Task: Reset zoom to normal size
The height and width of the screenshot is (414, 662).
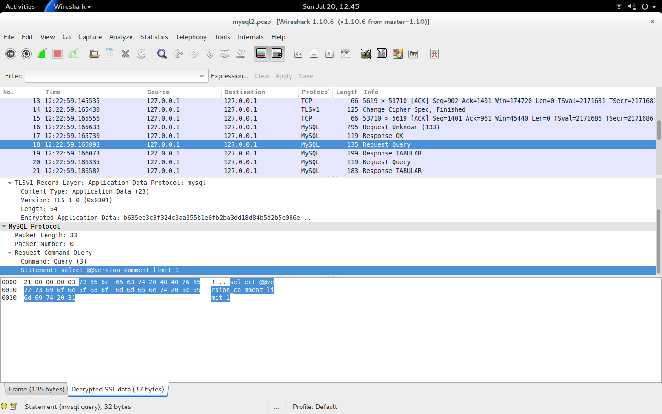Action: pyautogui.click(x=330, y=54)
